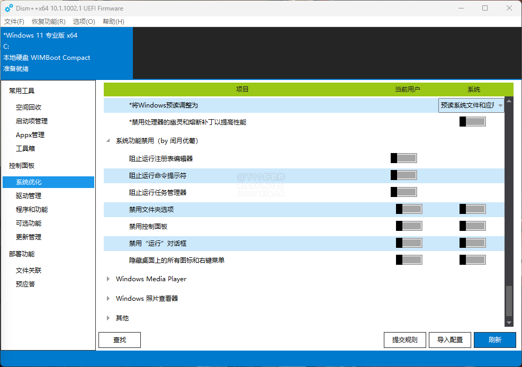
Task: Open the 选项(O) menu
Action: coord(84,22)
